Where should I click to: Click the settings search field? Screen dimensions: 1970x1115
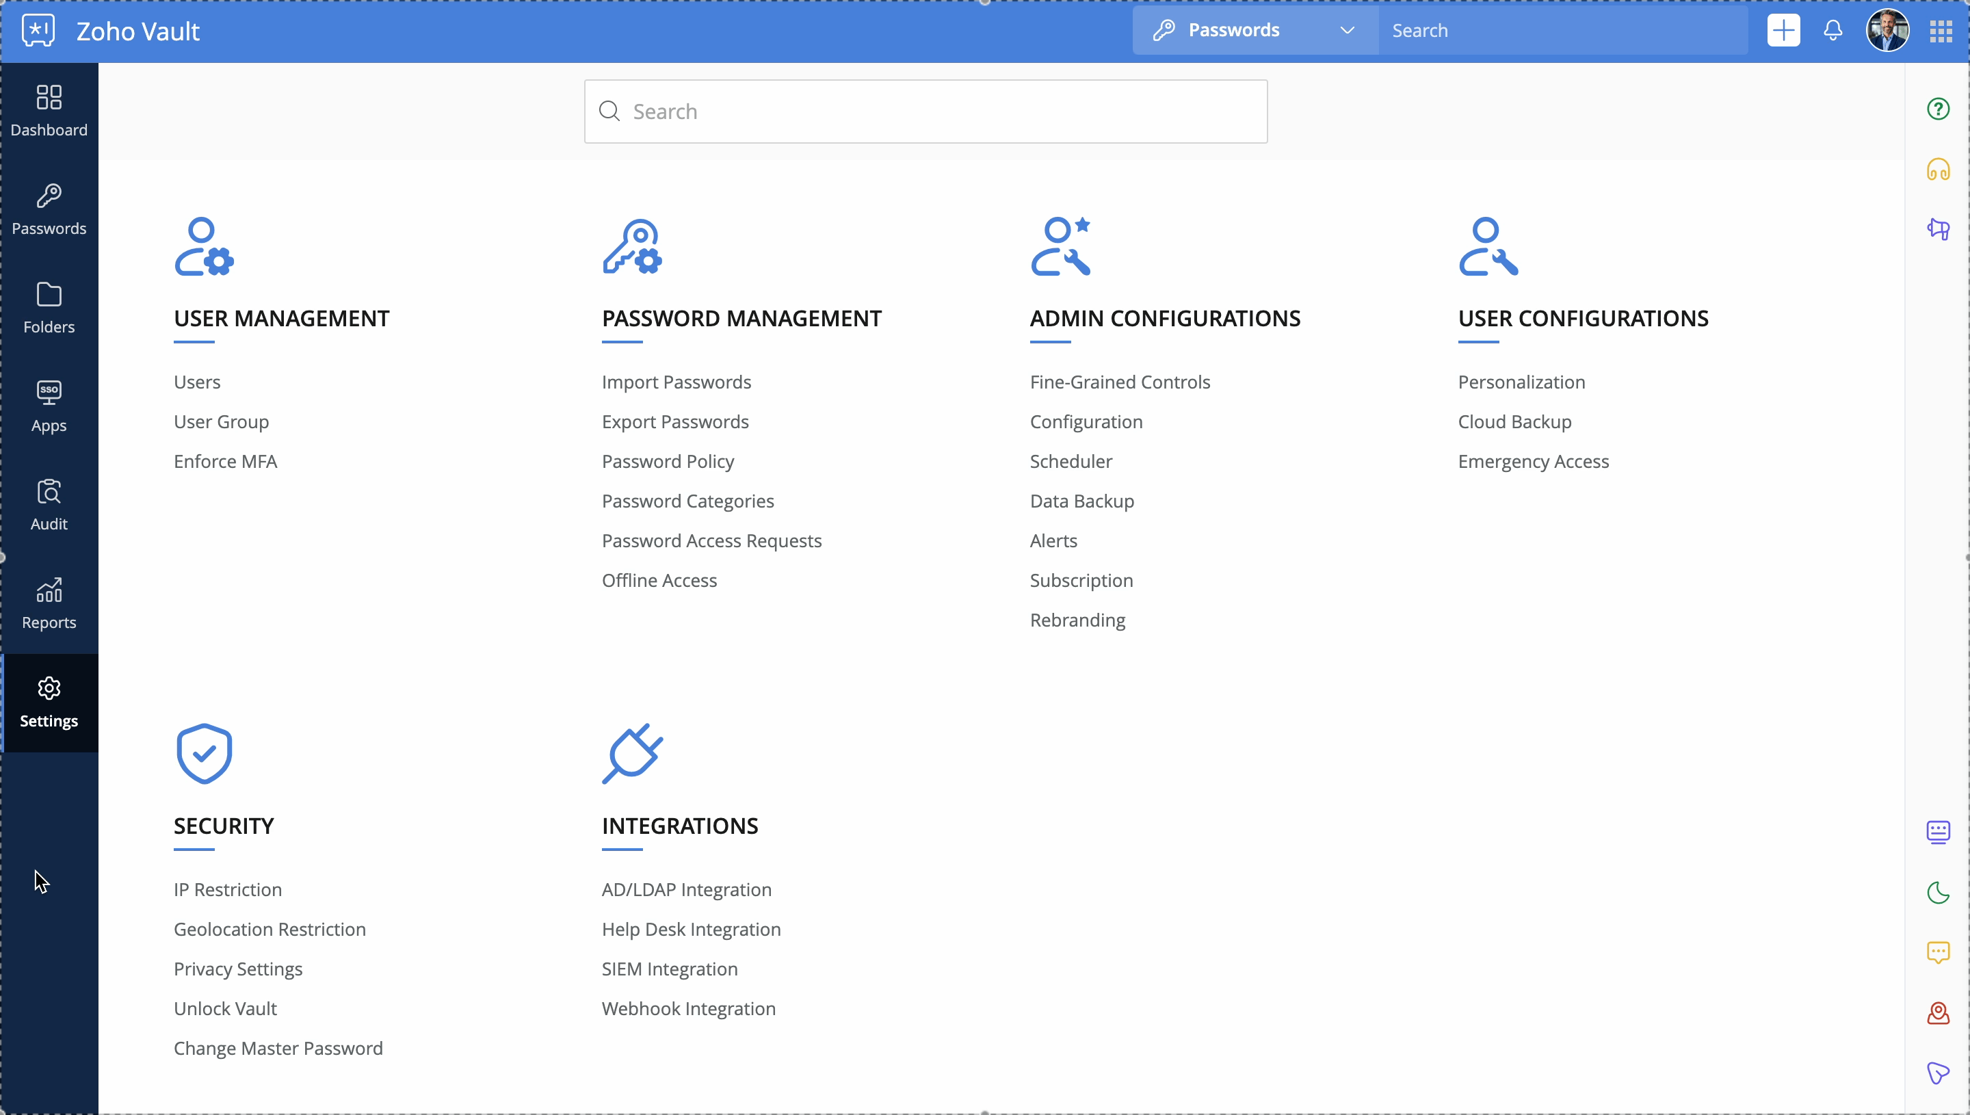pyautogui.click(x=926, y=112)
